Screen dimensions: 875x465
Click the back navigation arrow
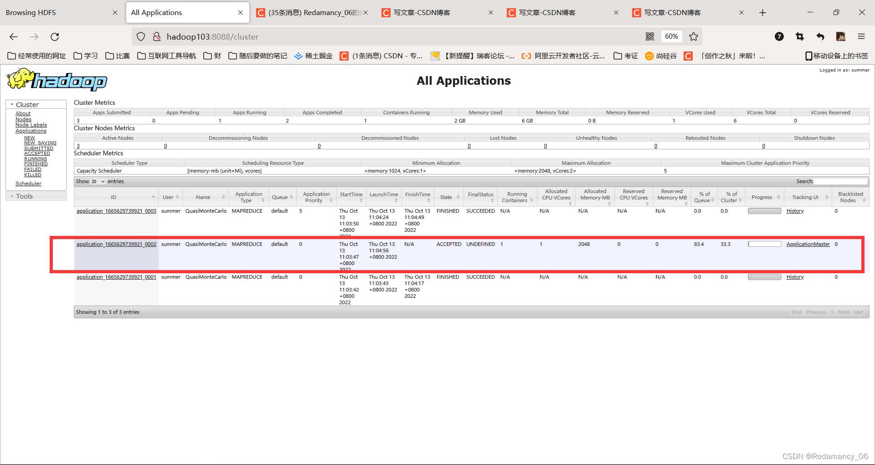click(13, 36)
